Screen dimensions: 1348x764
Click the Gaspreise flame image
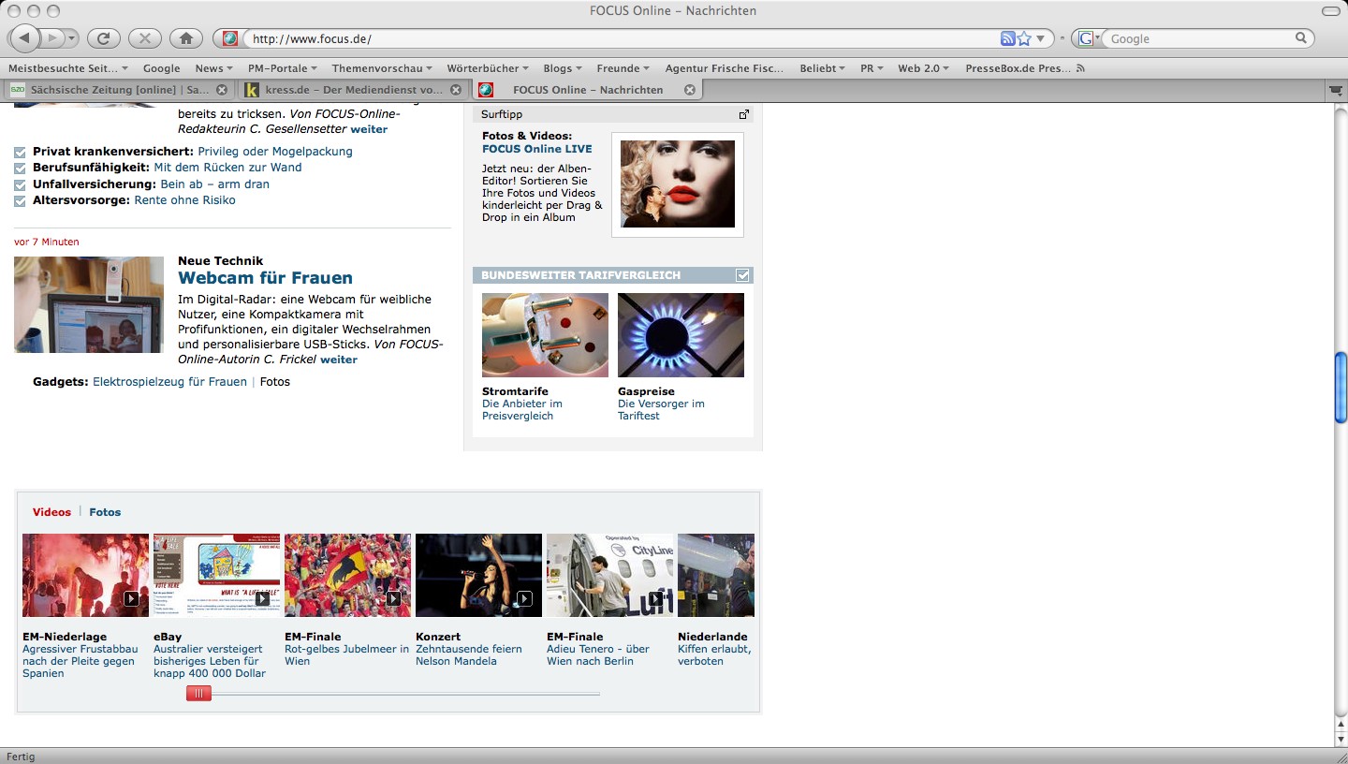[x=681, y=335]
